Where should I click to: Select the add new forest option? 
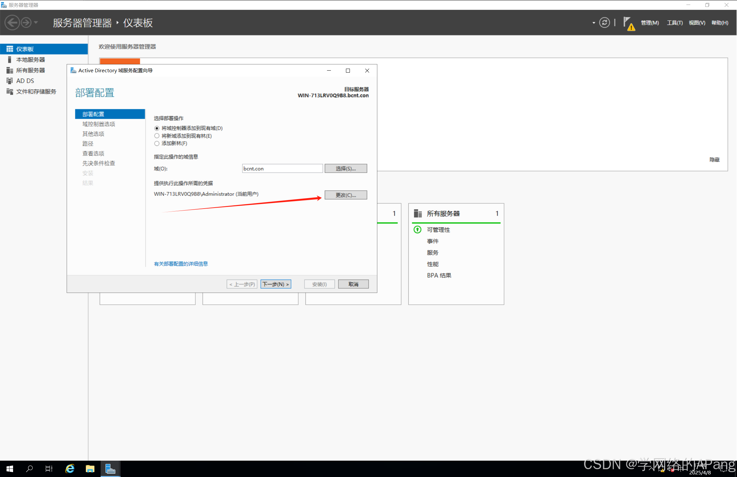157,144
